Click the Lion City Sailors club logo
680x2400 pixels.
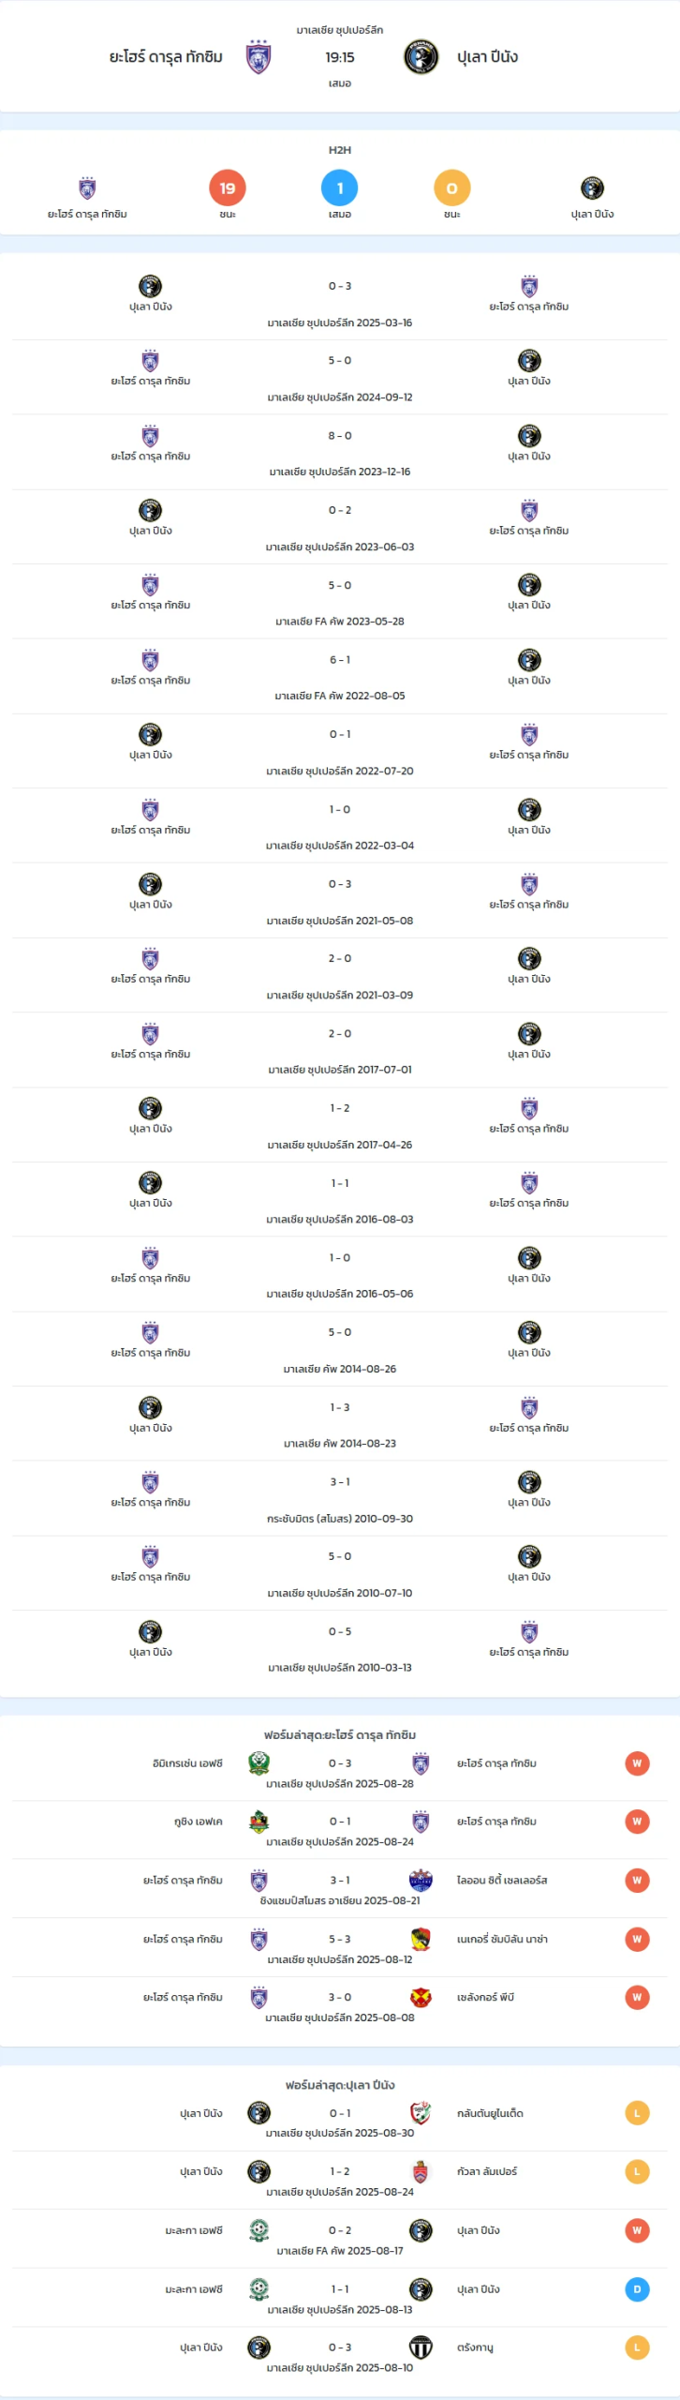pyautogui.click(x=421, y=1880)
